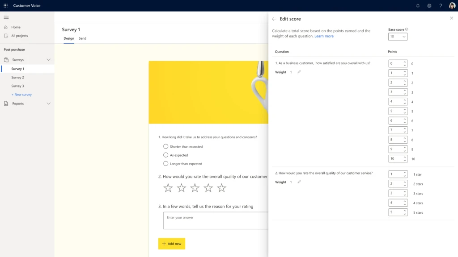Viewport: 458px width, 257px height.
Task: Click the Surveys section icon
Action: [x=6, y=59]
